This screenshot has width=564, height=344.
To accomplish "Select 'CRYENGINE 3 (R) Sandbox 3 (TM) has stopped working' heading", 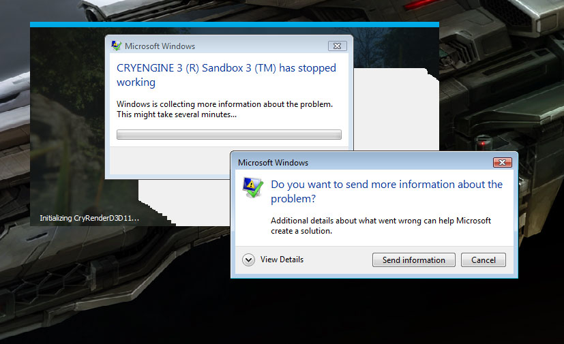I will click(226, 75).
